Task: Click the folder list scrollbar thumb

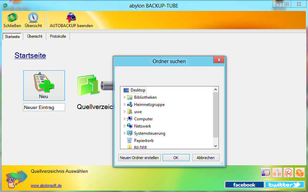Action: tap(215, 115)
